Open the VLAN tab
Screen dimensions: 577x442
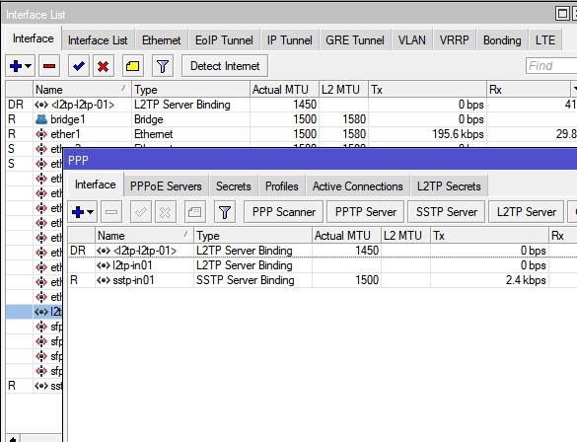click(x=411, y=40)
